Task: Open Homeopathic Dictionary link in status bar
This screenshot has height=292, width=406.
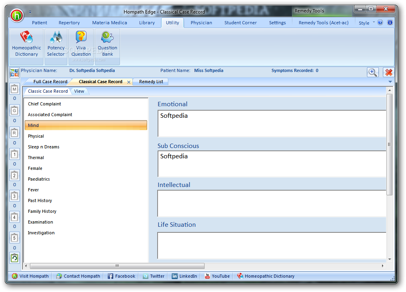Action: coord(266,276)
